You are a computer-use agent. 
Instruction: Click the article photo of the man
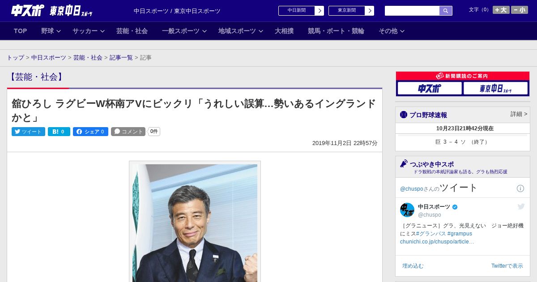point(195,223)
